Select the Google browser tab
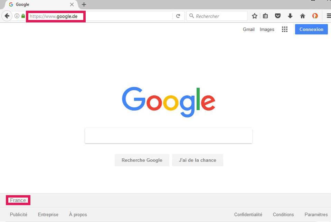Screen dimensions: 331x222 coord(41,4)
